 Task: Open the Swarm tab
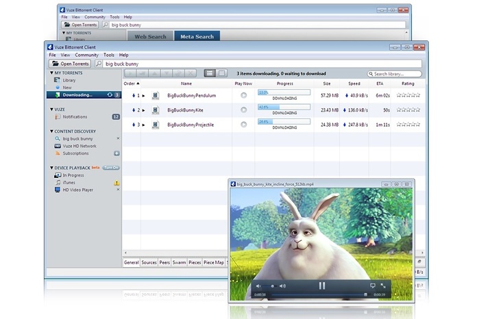coord(179,263)
